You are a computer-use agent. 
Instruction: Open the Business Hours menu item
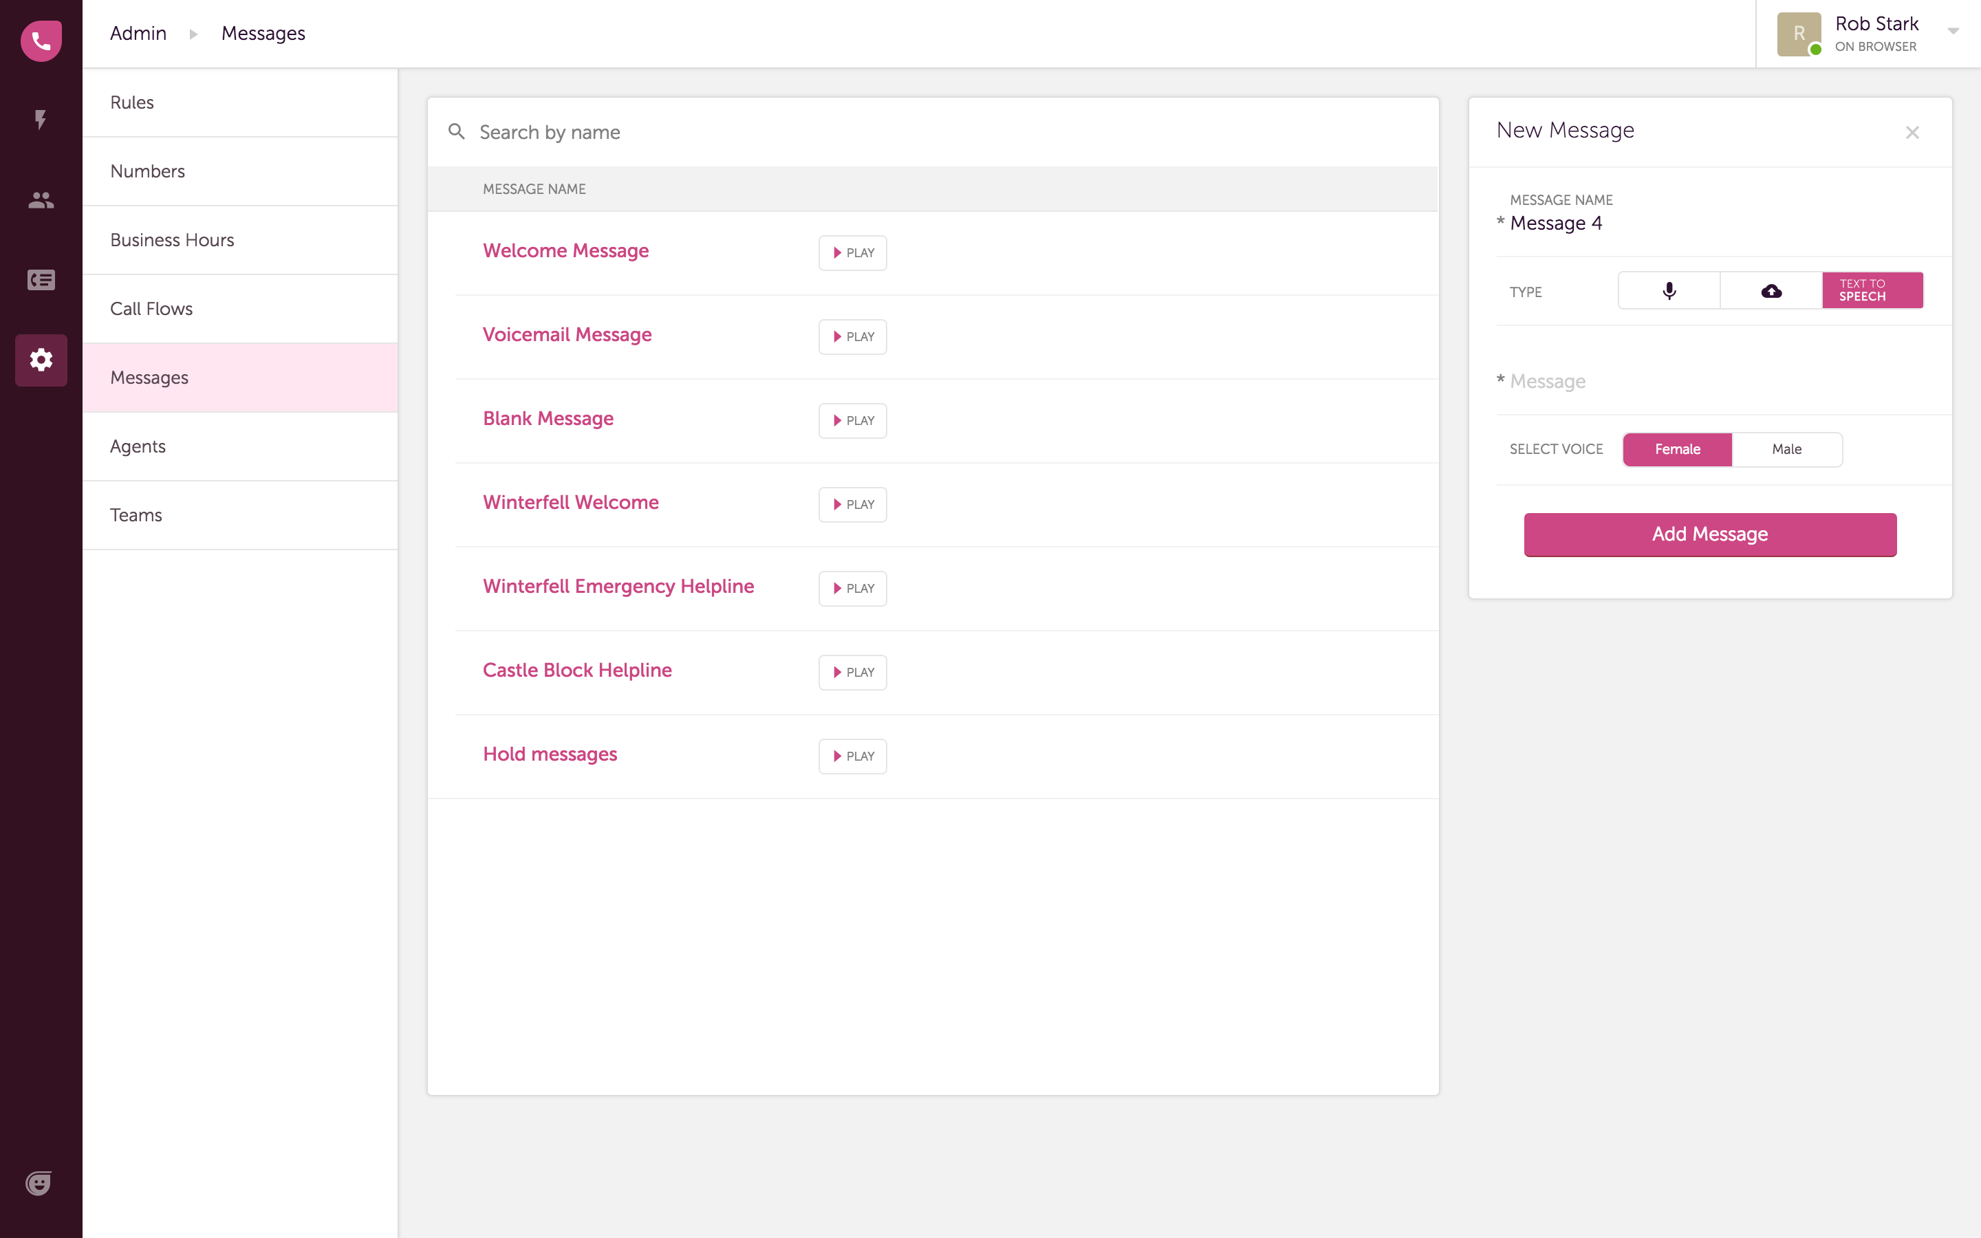click(x=172, y=240)
